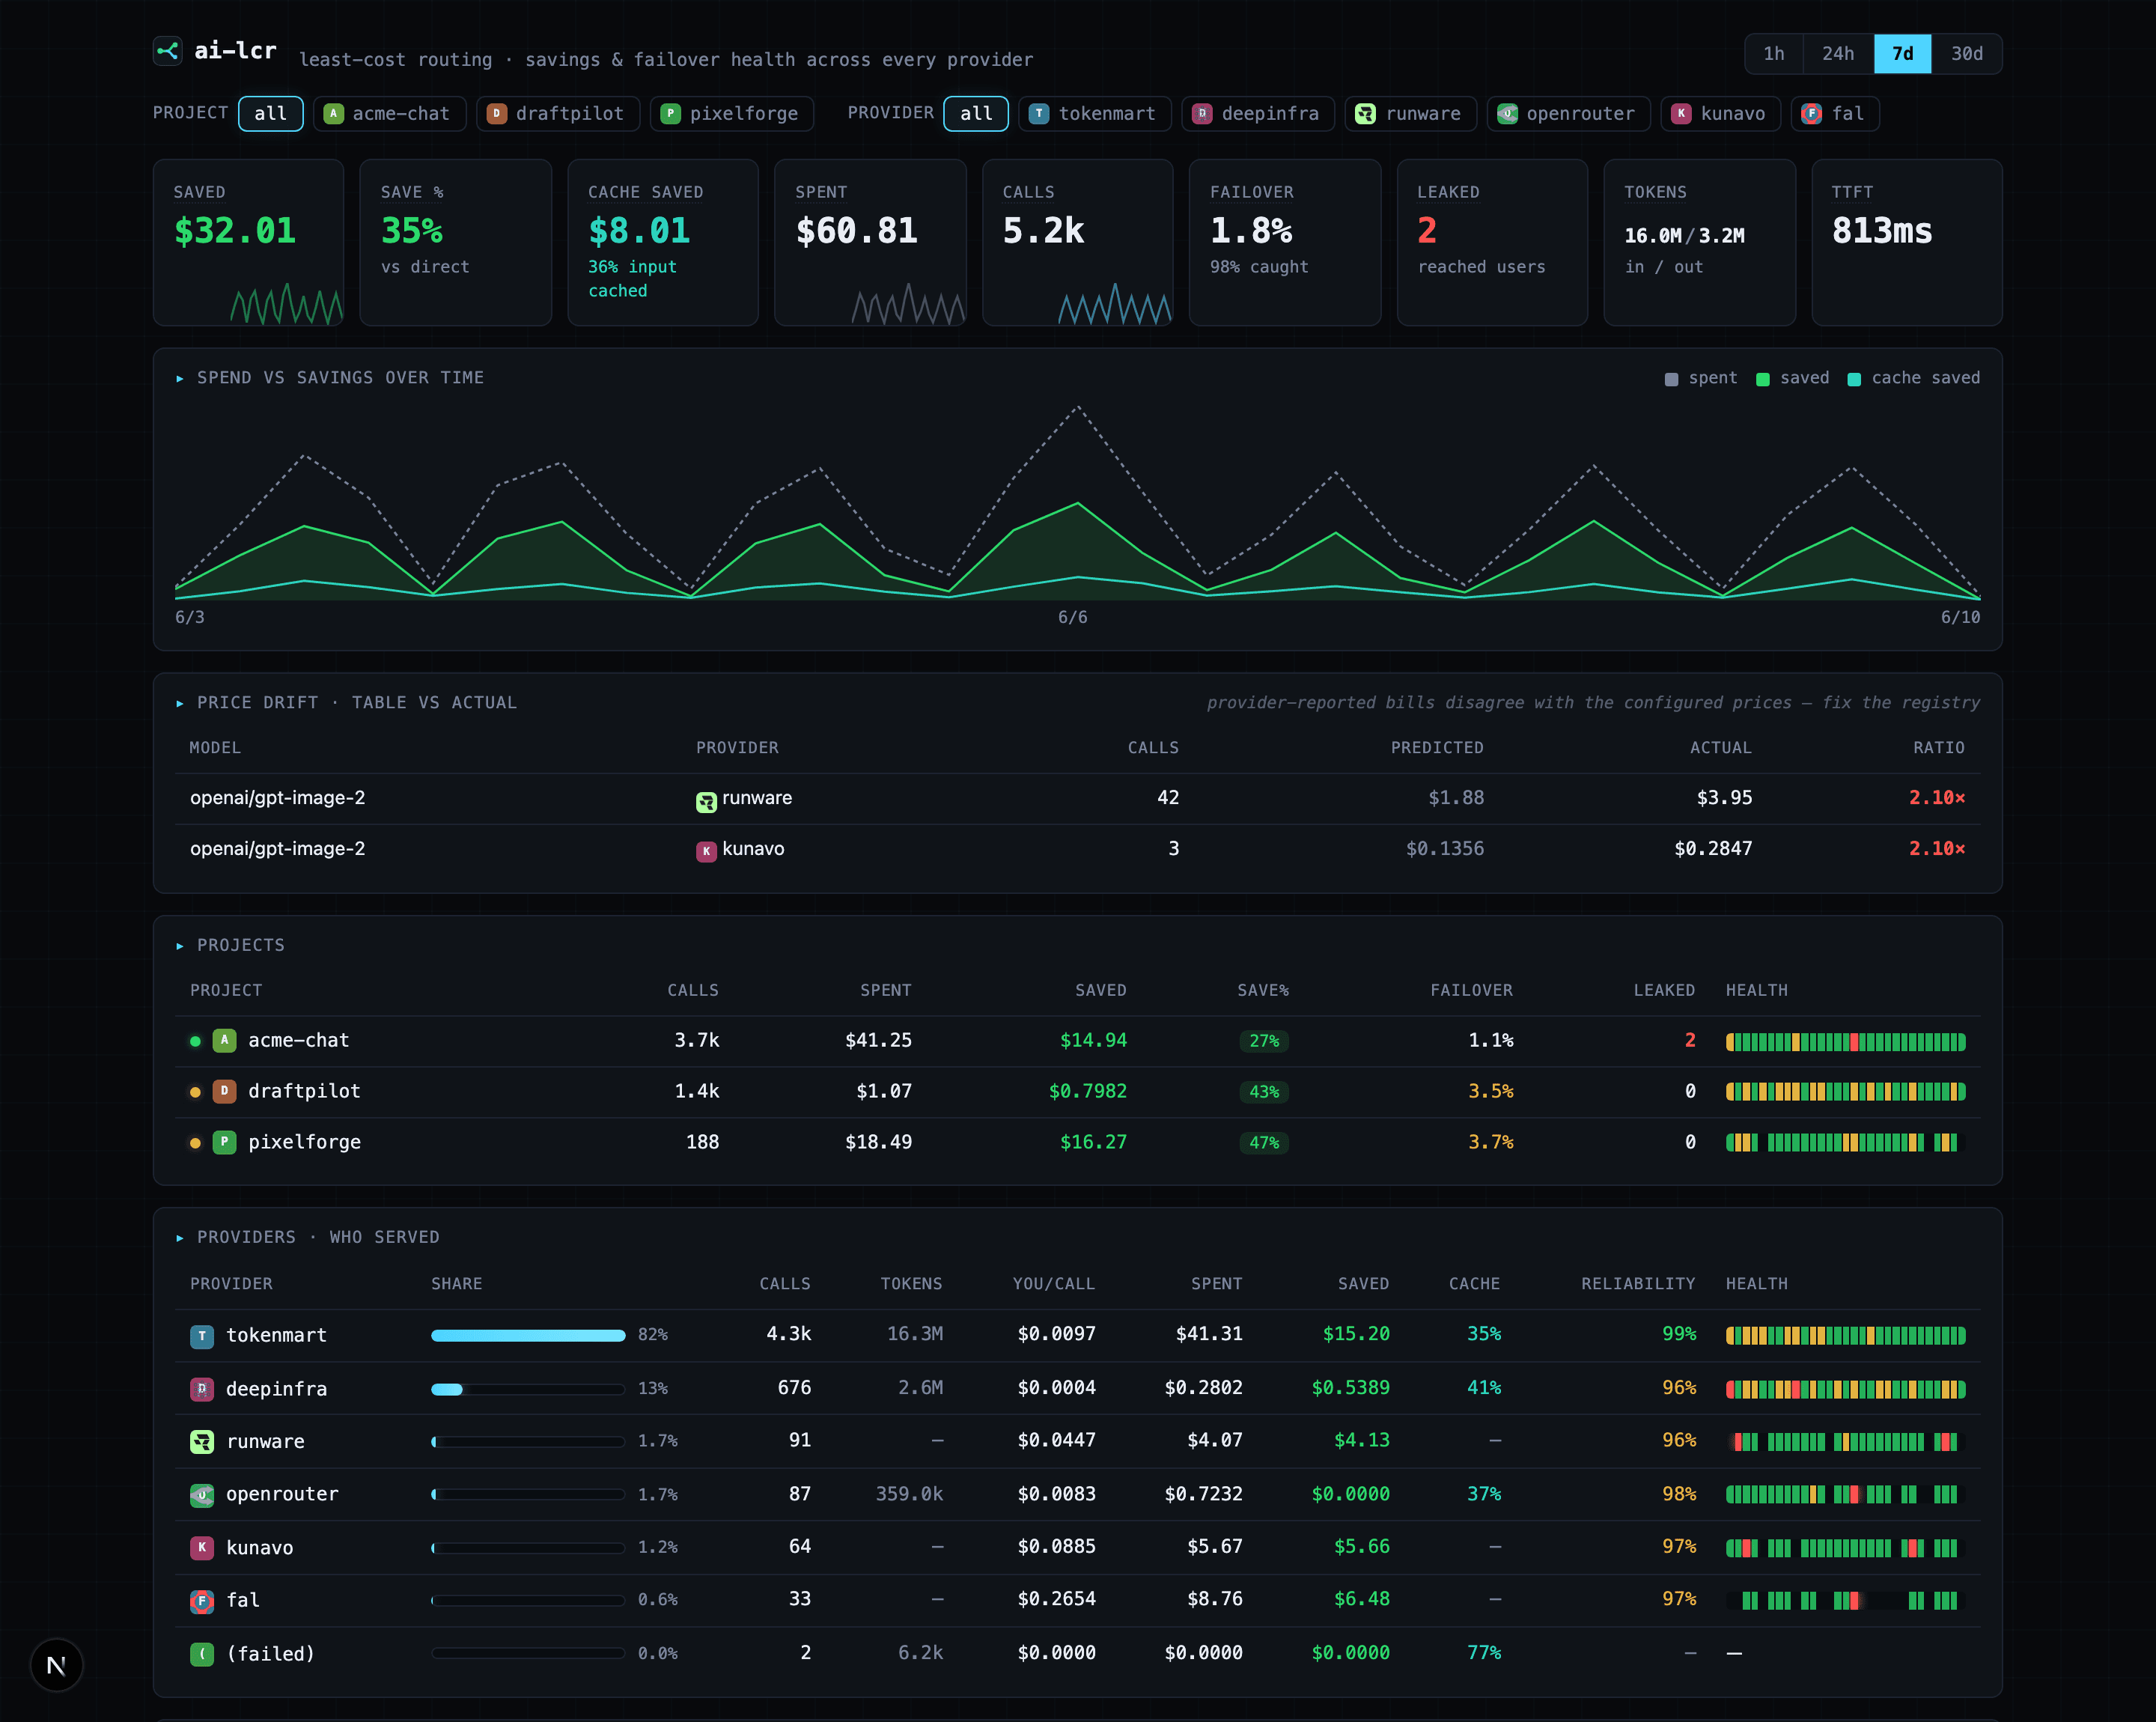This screenshot has height=1722, width=2156.
Task: Open the tokenmart provider row
Action: click(1077, 1336)
